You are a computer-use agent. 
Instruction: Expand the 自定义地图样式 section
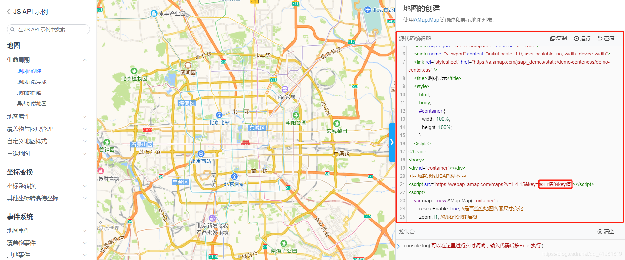coord(85,141)
